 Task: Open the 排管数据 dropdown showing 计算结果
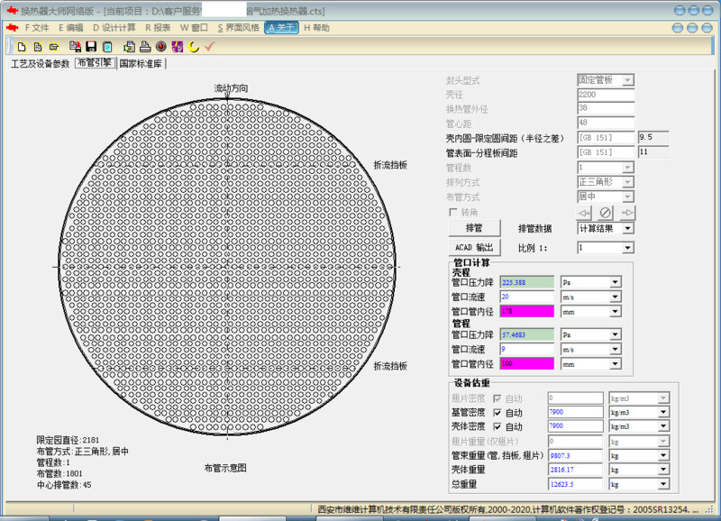[x=628, y=229]
